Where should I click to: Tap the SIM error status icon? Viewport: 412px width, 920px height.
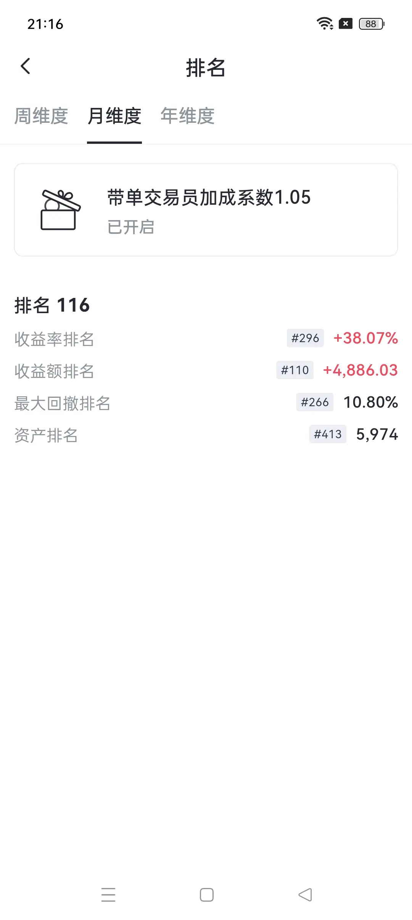pos(346,24)
